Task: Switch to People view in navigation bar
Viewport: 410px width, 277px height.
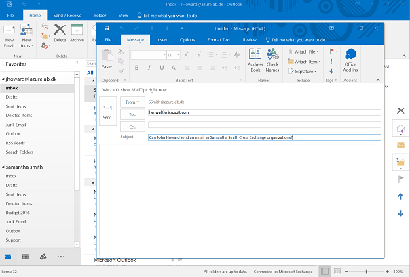Action: [43, 257]
